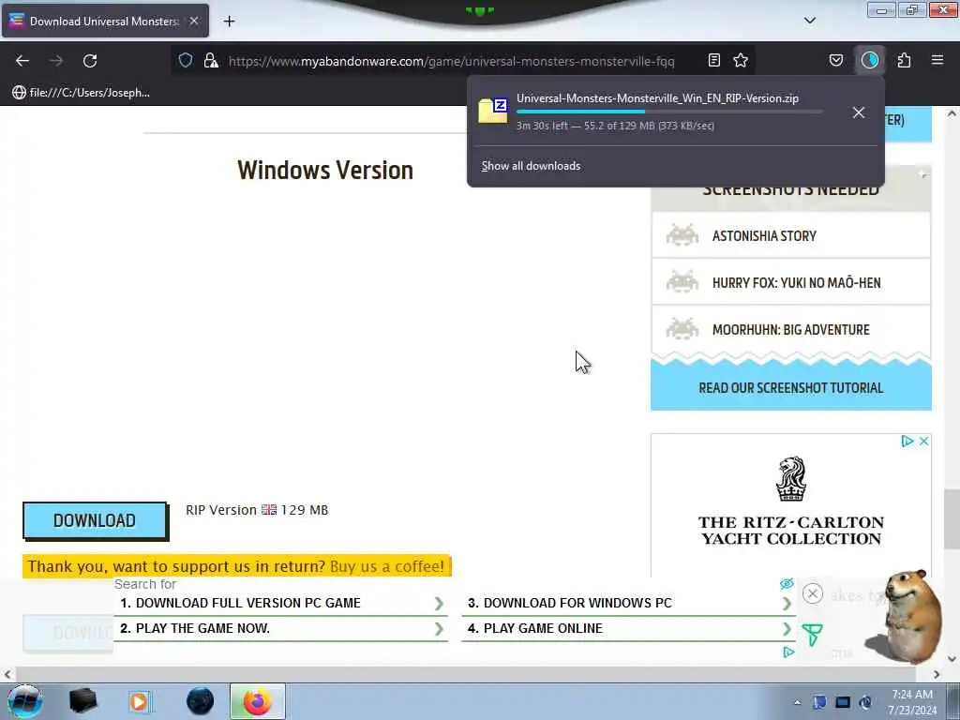This screenshot has width=960, height=720.
Task: Click the vertical page scrollbar thumb
Action: (952, 519)
